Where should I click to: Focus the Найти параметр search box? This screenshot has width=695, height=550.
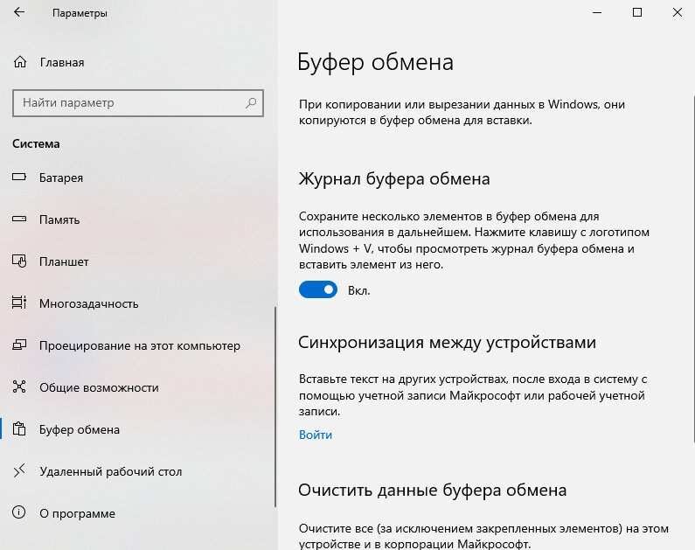pos(138,103)
